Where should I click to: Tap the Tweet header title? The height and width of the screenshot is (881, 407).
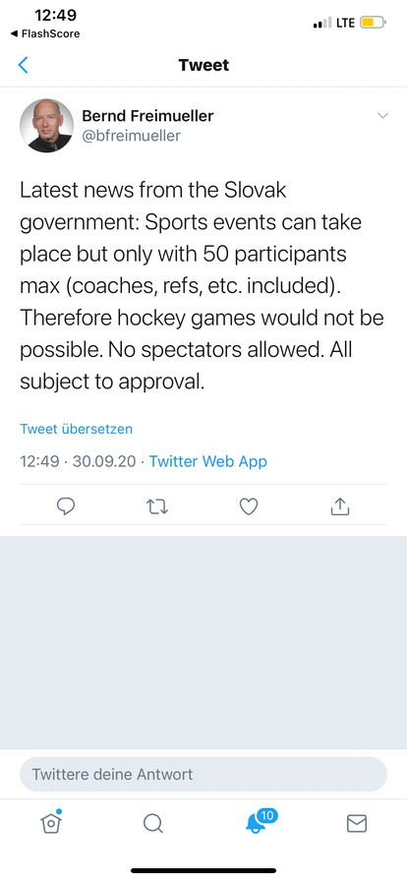[x=203, y=65]
